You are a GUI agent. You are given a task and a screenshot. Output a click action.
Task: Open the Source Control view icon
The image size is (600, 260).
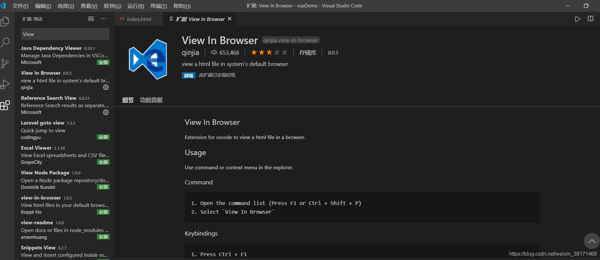point(5,63)
